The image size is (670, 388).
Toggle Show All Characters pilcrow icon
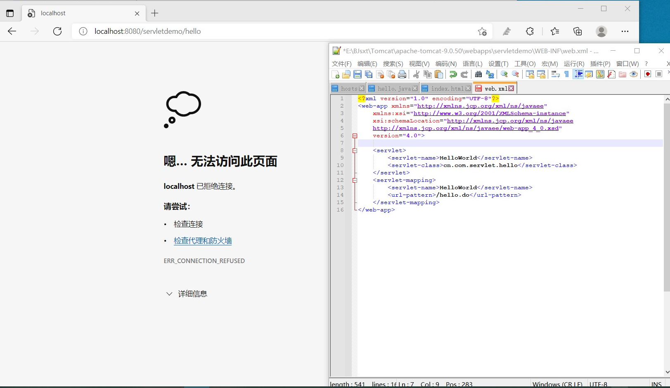[566, 74]
